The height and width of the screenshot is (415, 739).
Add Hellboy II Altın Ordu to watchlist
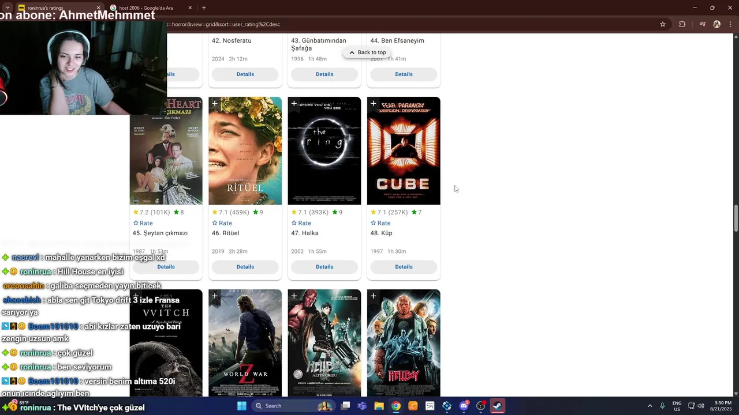(294, 296)
